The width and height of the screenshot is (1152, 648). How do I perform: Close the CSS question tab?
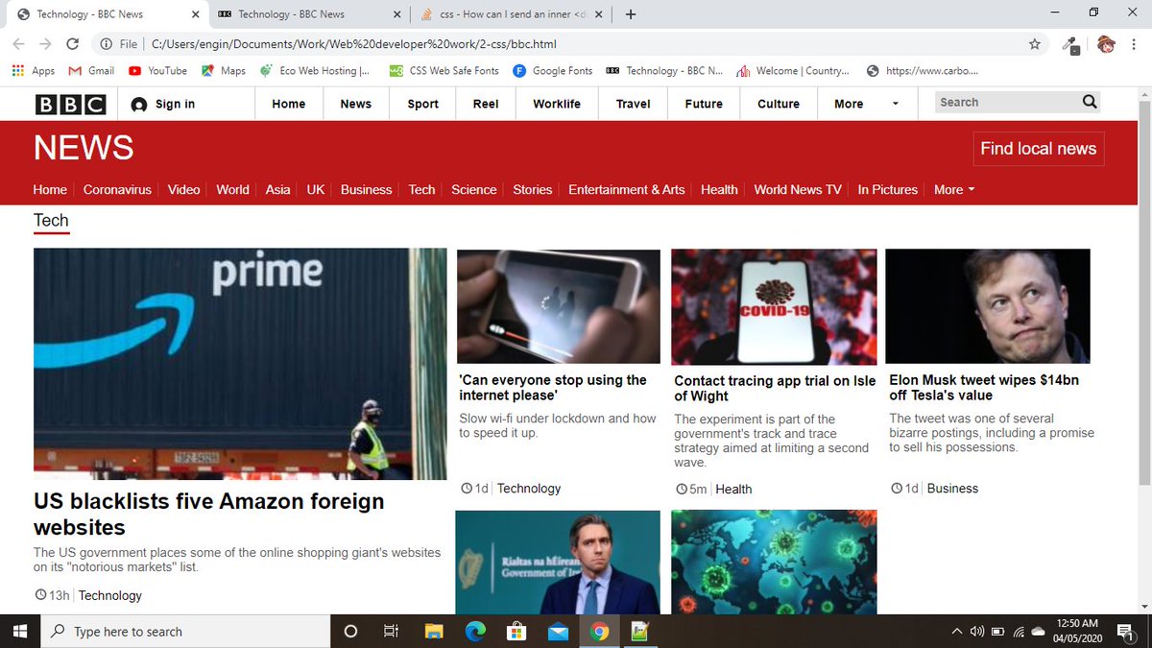pos(600,14)
